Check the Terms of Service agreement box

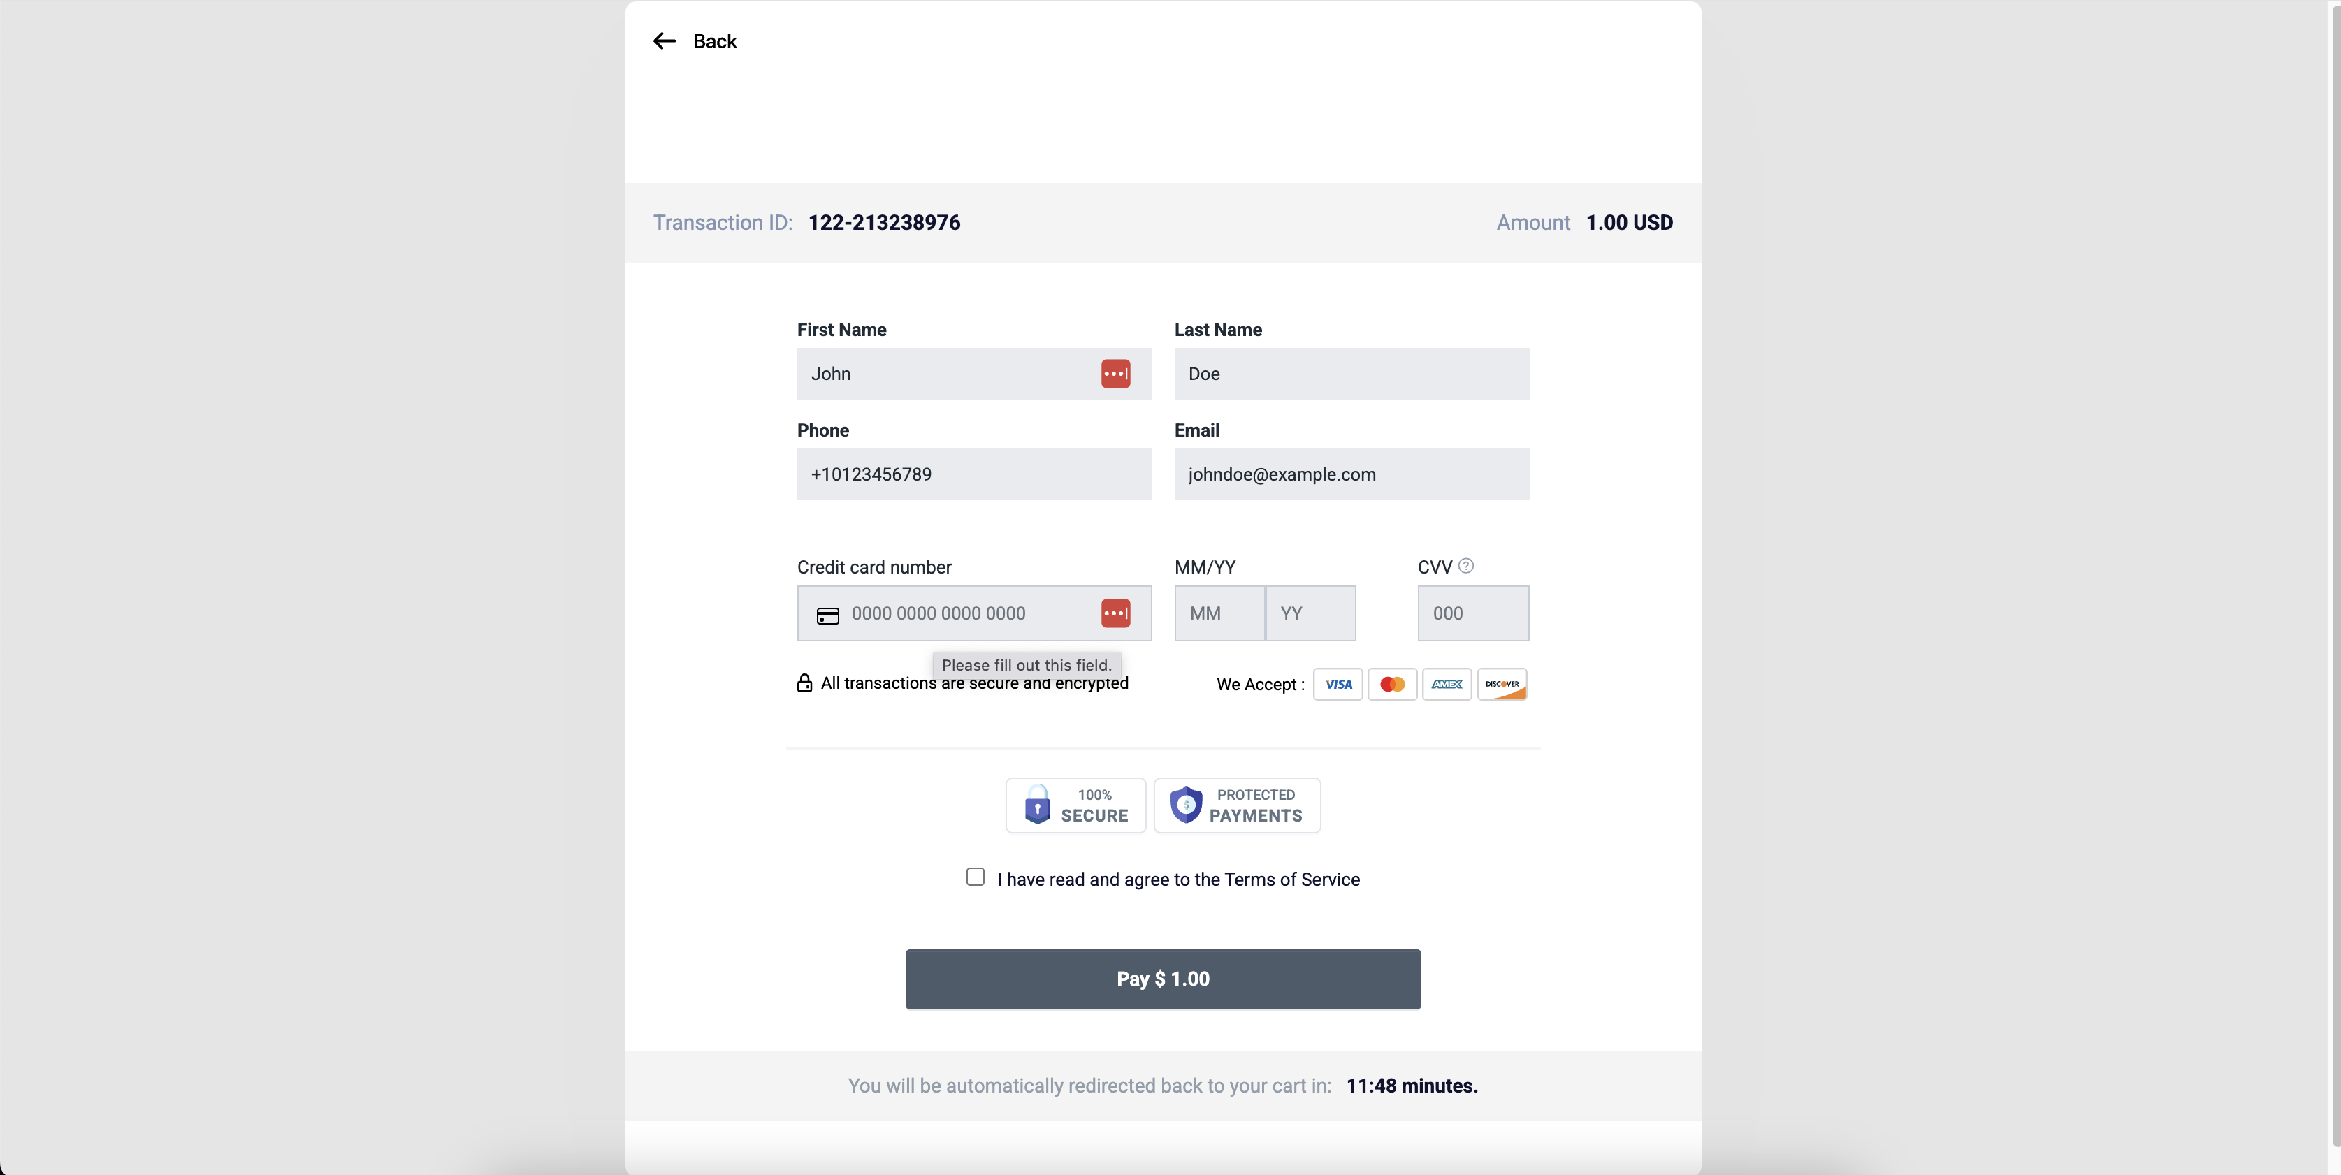click(x=975, y=877)
